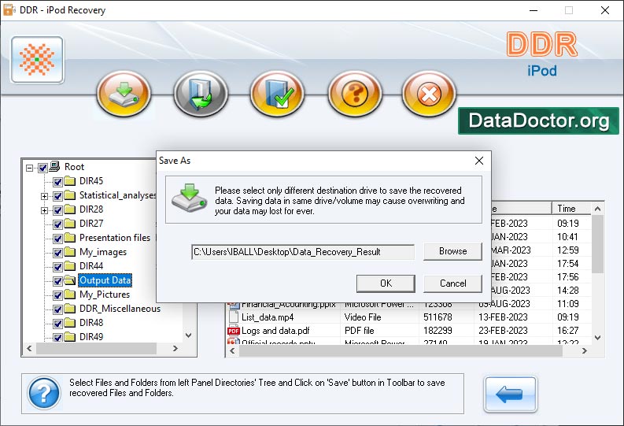Image resolution: width=624 pixels, height=426 pixels.
Task: Click the DIR45 folder icon
Action: point(70,181)
